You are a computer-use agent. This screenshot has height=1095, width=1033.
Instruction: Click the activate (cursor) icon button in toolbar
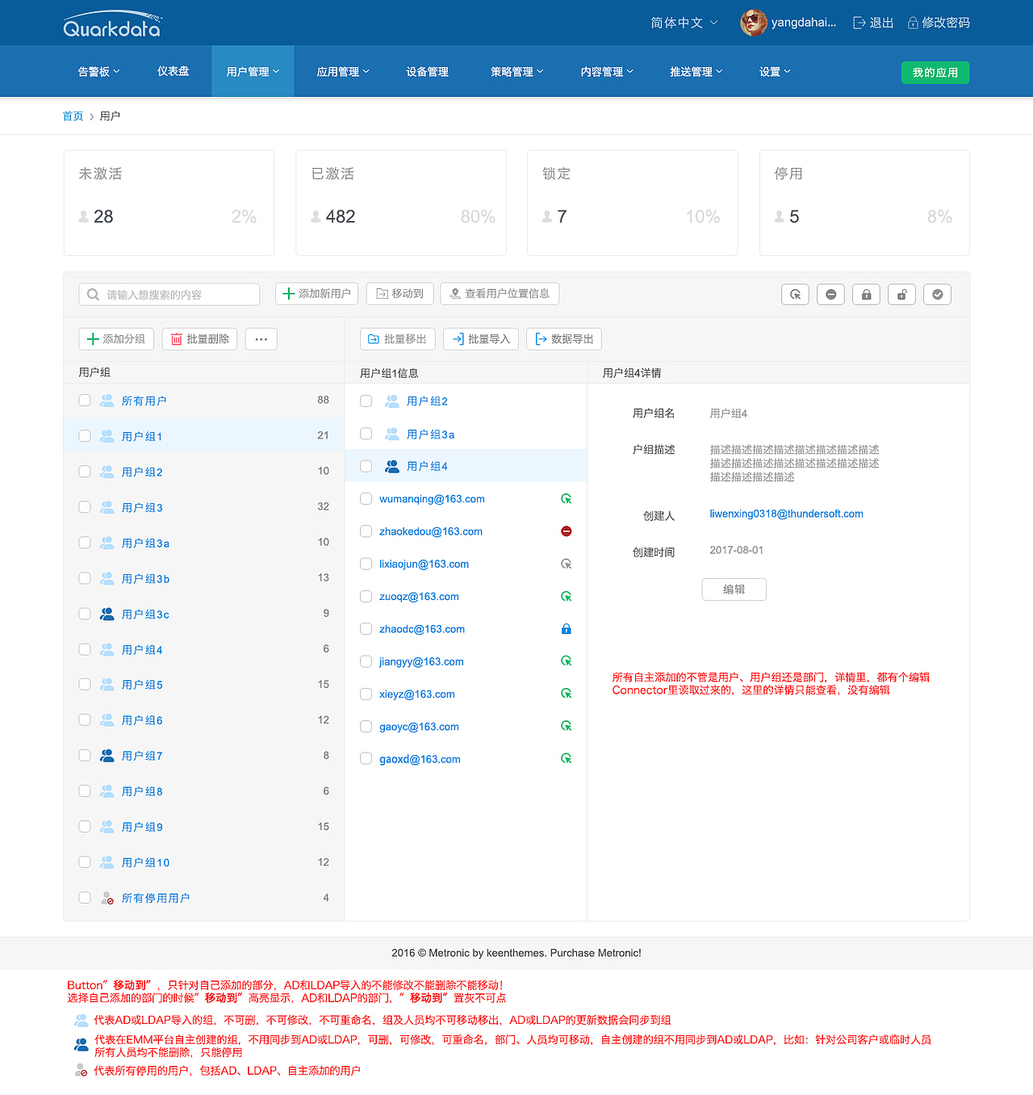[795, 295]
